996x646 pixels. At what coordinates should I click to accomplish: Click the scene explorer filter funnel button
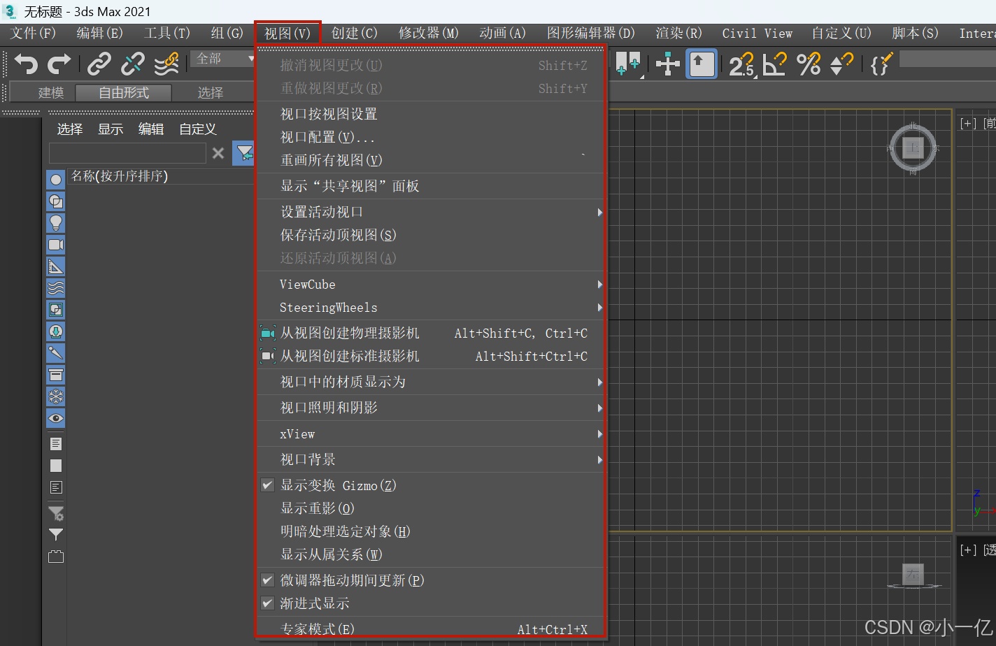(x=244, y=152)
